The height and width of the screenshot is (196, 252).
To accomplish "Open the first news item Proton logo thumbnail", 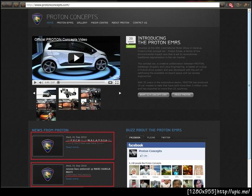I will 48,146.
